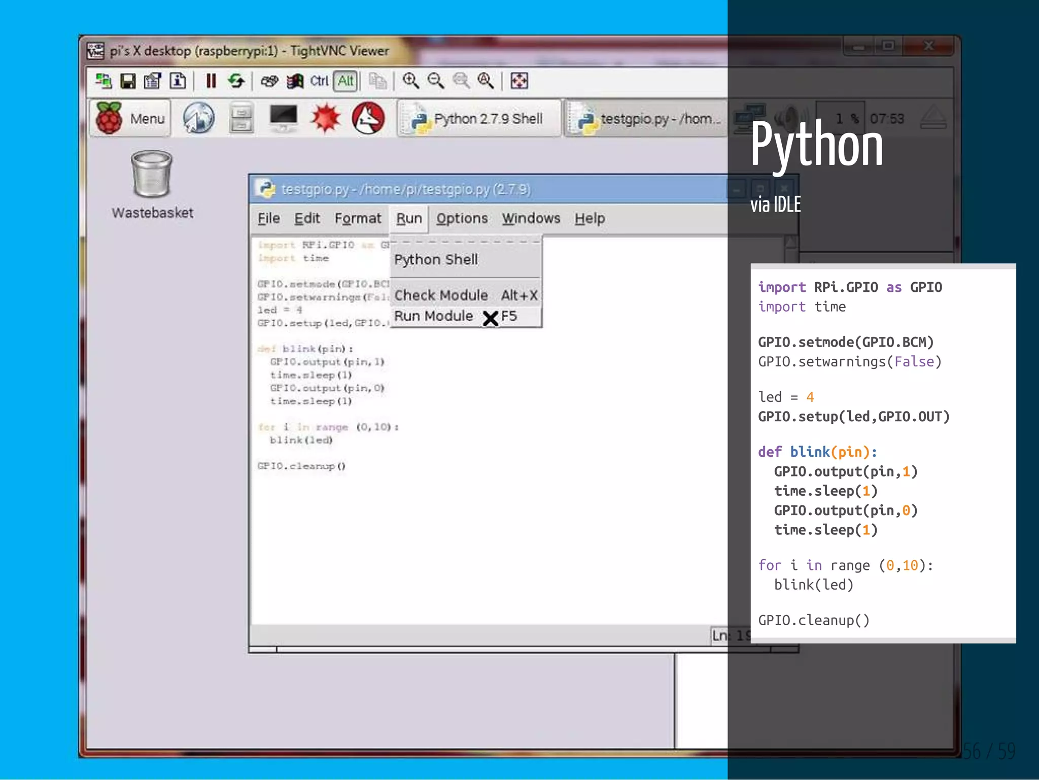Switch to Python 2.7.9 Shell taskbar button
1039x780 pixels.
(479, 118)
